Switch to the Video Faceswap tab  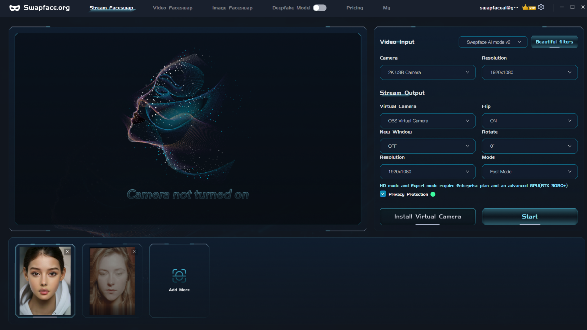(172, 8)
